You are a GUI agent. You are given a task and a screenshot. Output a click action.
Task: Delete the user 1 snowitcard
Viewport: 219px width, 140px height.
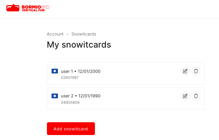pos(196,71)
